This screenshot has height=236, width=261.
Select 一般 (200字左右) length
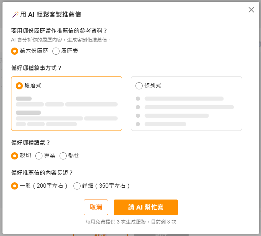15,186
